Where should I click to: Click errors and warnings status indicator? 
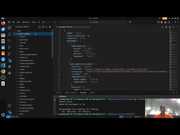point(15,117)
